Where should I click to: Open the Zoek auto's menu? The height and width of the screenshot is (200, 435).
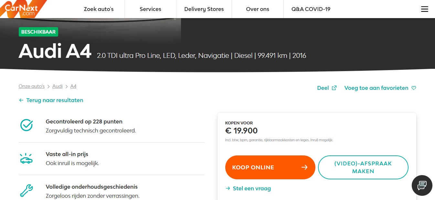(99, 9)
